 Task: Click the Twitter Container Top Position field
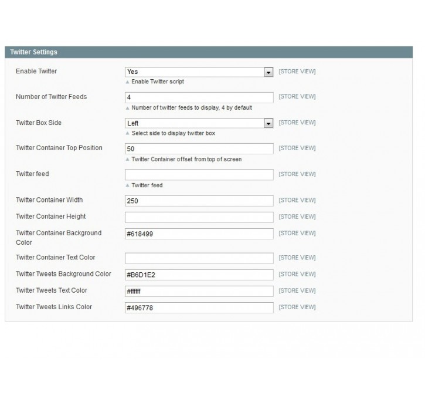(199, 148)
